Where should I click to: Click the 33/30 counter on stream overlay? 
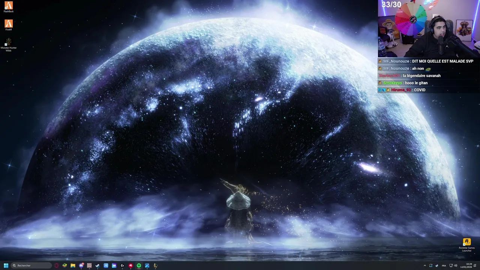391,4
